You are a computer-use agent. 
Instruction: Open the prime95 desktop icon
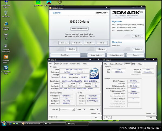tap(38, 3)
